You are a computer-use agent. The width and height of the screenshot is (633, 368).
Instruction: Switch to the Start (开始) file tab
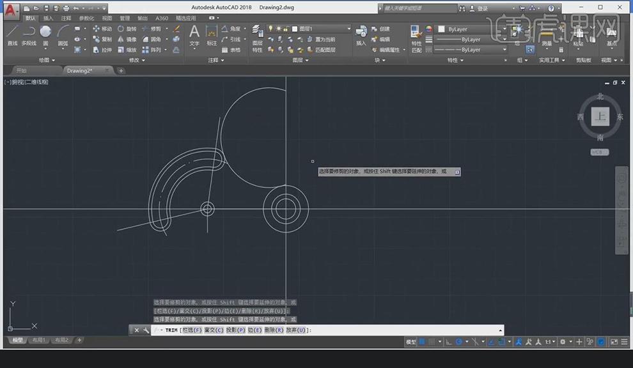click(21, 71)
